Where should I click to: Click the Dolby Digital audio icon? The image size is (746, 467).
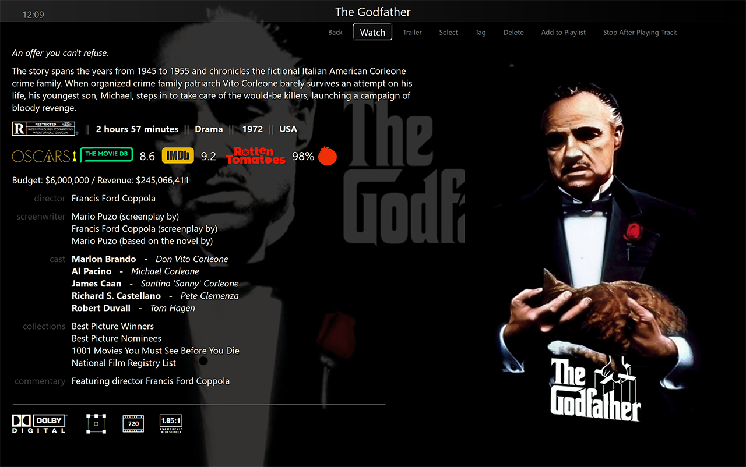[x=40, y=424]
